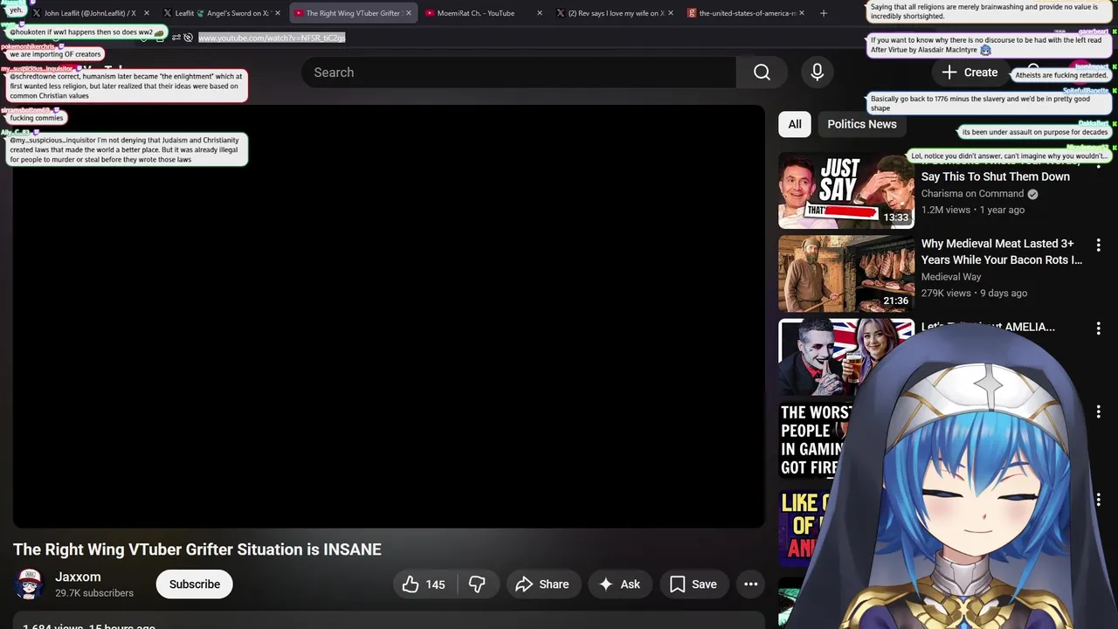Click the browser address bar URL
This screenshot has width=1118, height=629.
pyautogui.click(x=272, y=38)
